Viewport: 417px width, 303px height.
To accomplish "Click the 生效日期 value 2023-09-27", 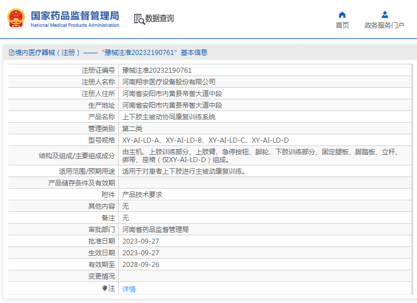I will click(141, 253).
